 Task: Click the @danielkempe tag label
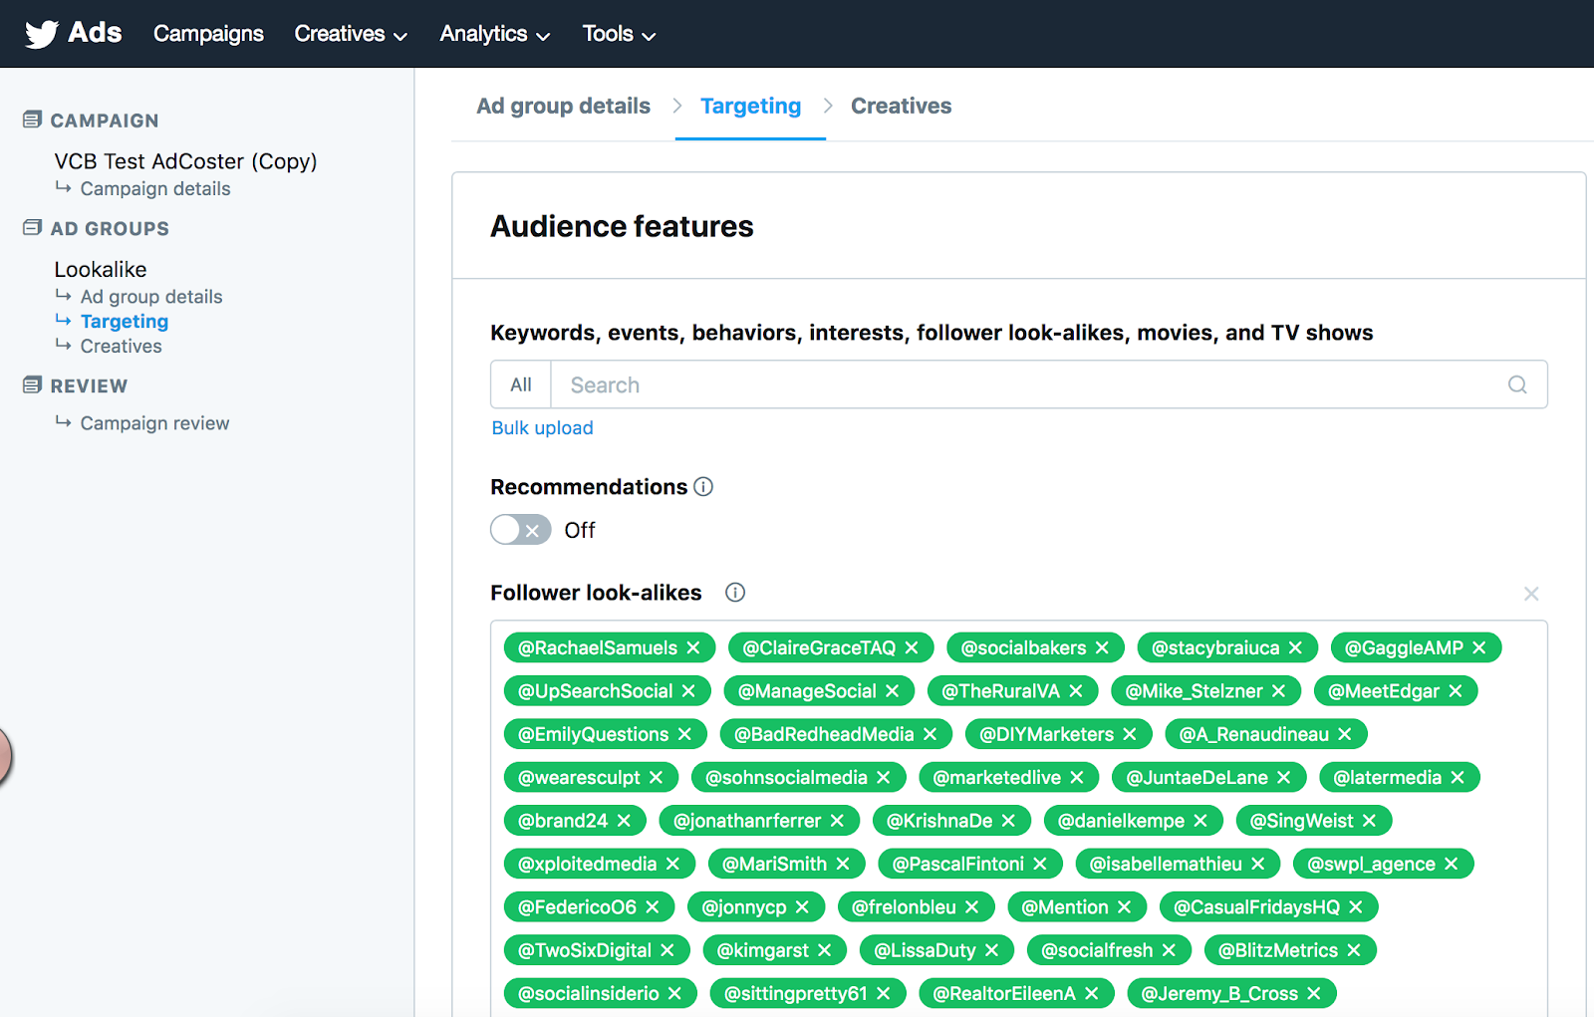[x=1121, y=821]
